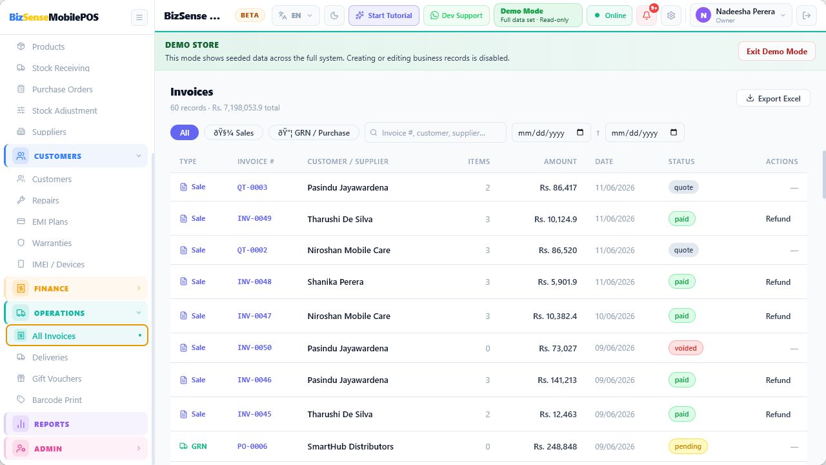Image resolution: width=826 pixels, height=465 pixels.
Task: Open Purchase Orders in sidebar
Action: 63,89
